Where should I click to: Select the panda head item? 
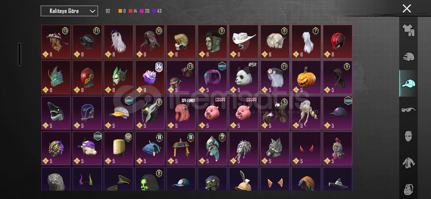point(244,77)
